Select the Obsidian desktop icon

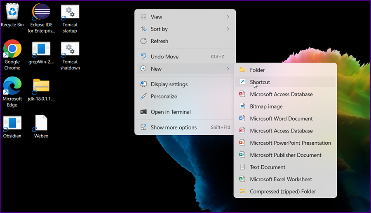pyautogui.click(x=12, y=123)
